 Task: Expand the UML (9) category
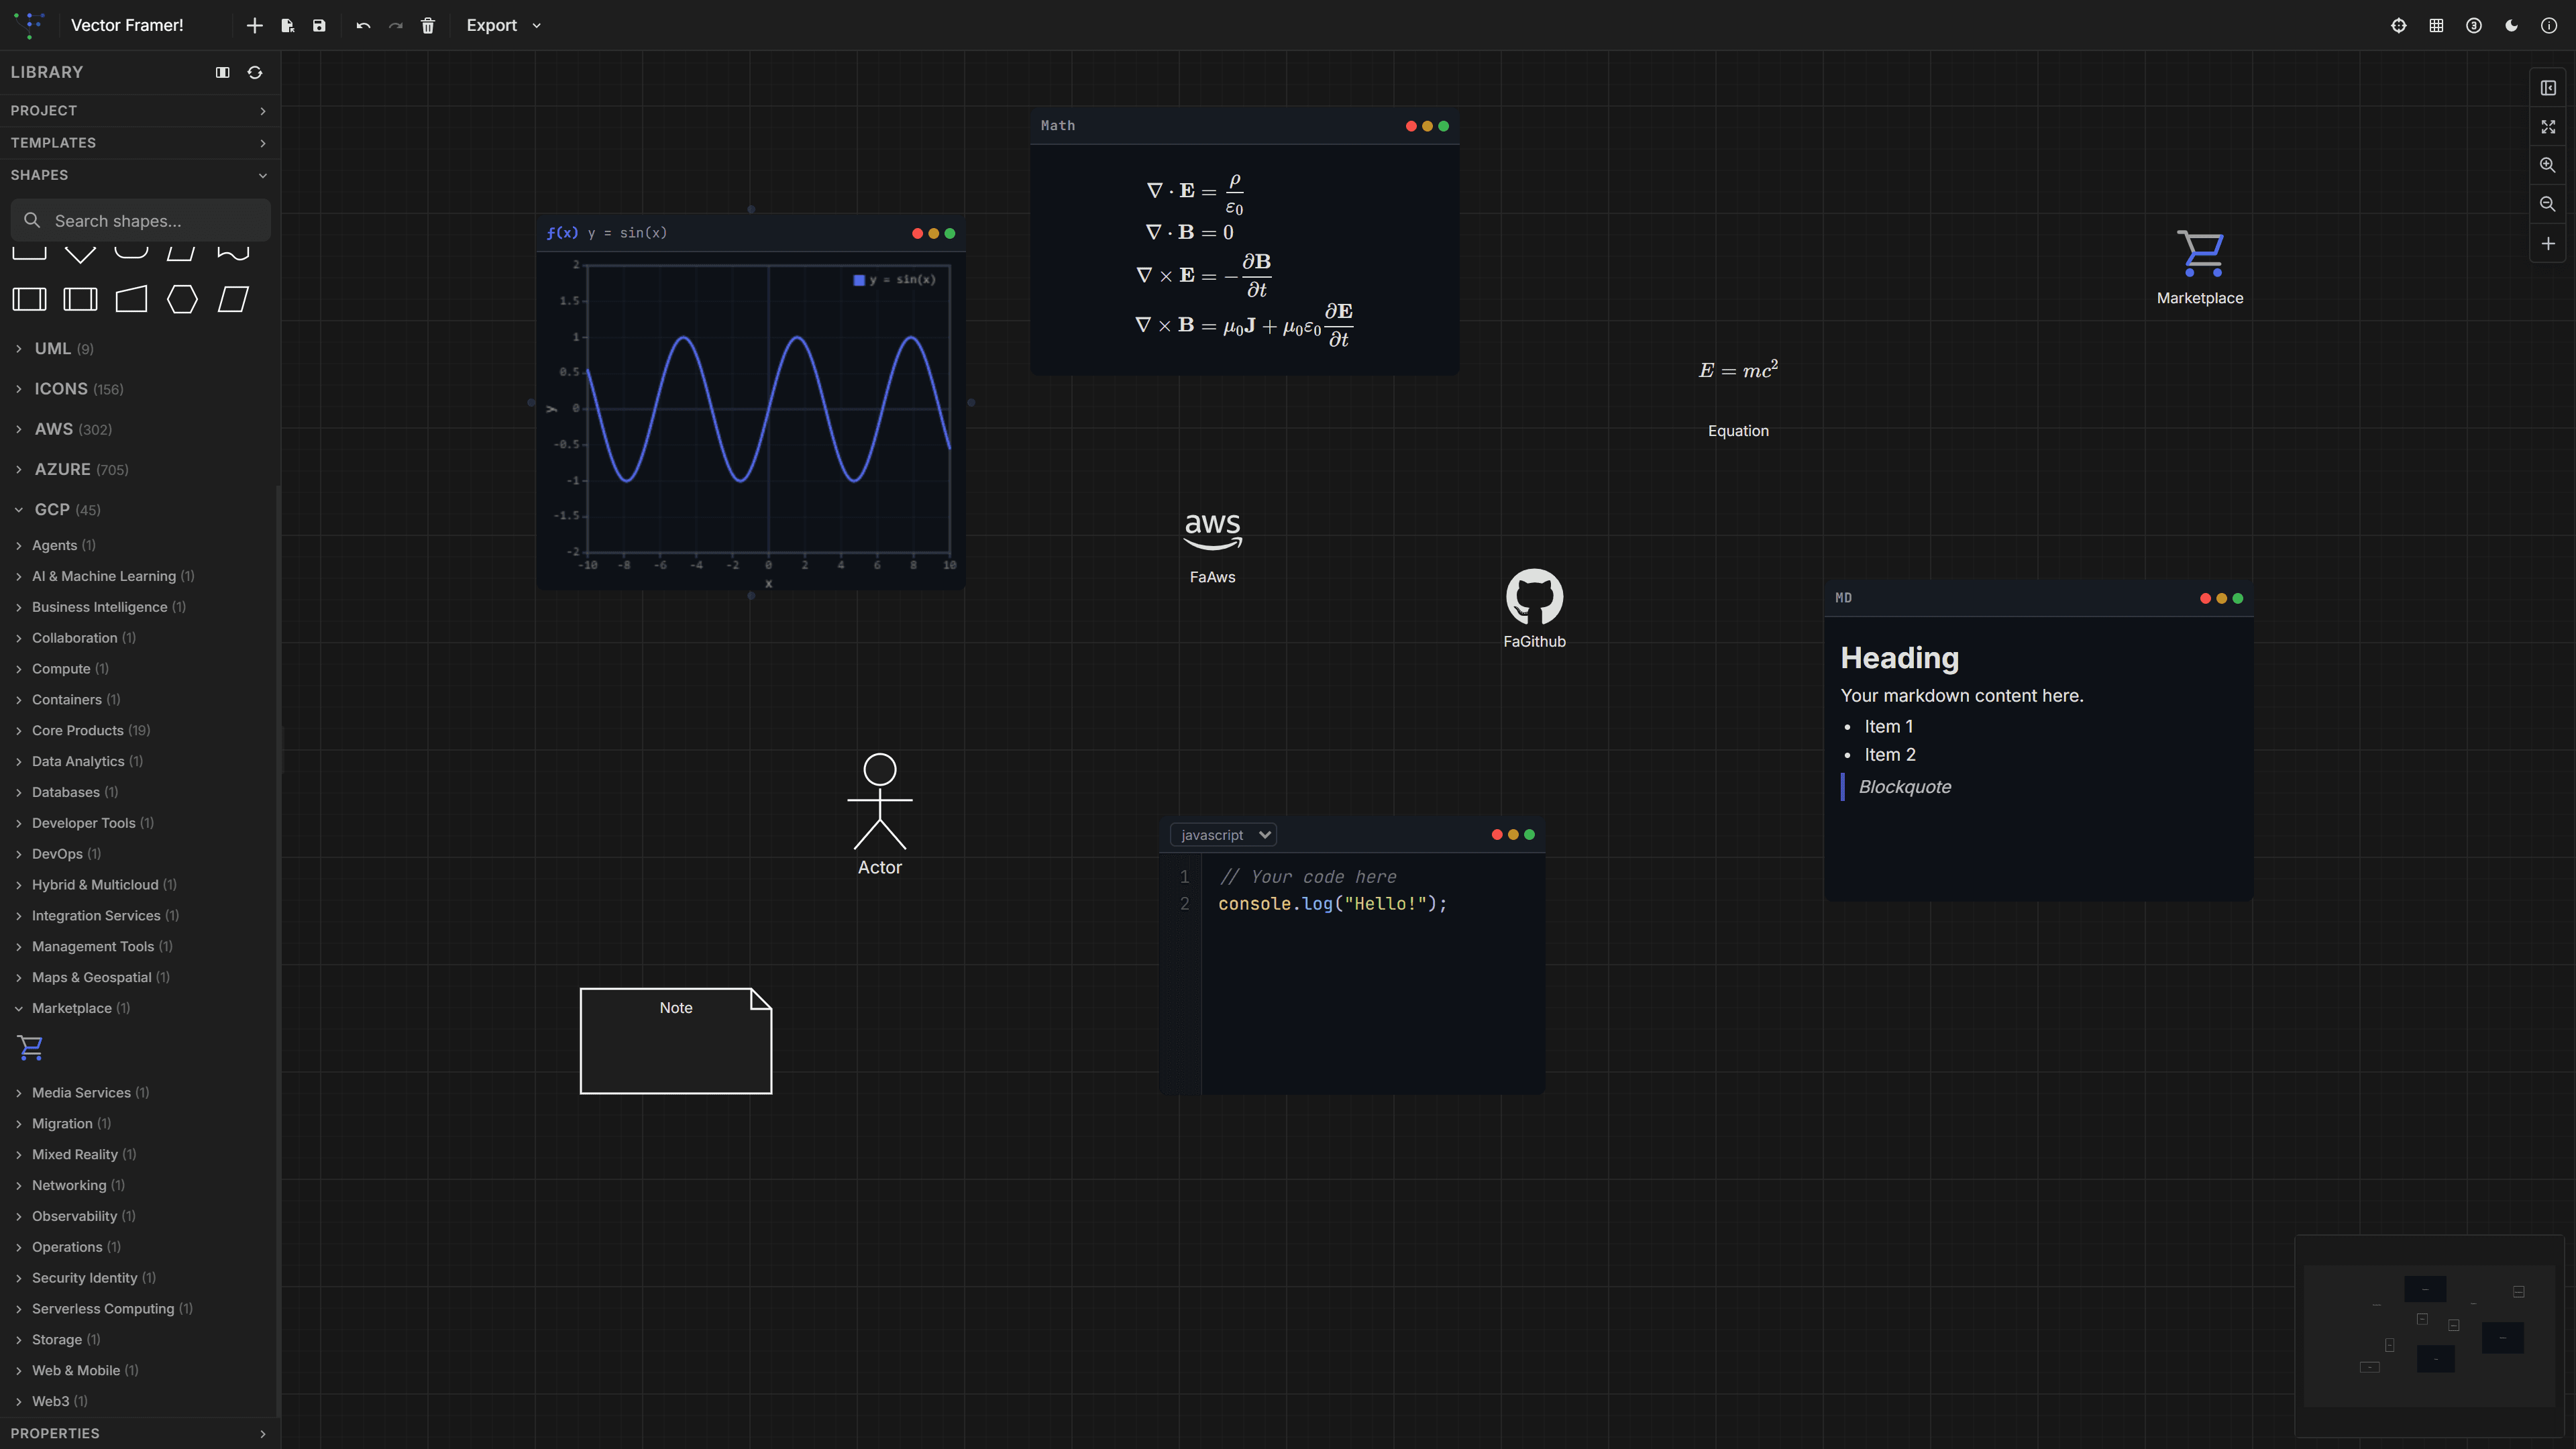coord(140,348)
